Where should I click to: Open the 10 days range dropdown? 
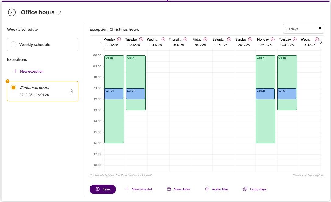pyautogui.click(x=304, y=29)
